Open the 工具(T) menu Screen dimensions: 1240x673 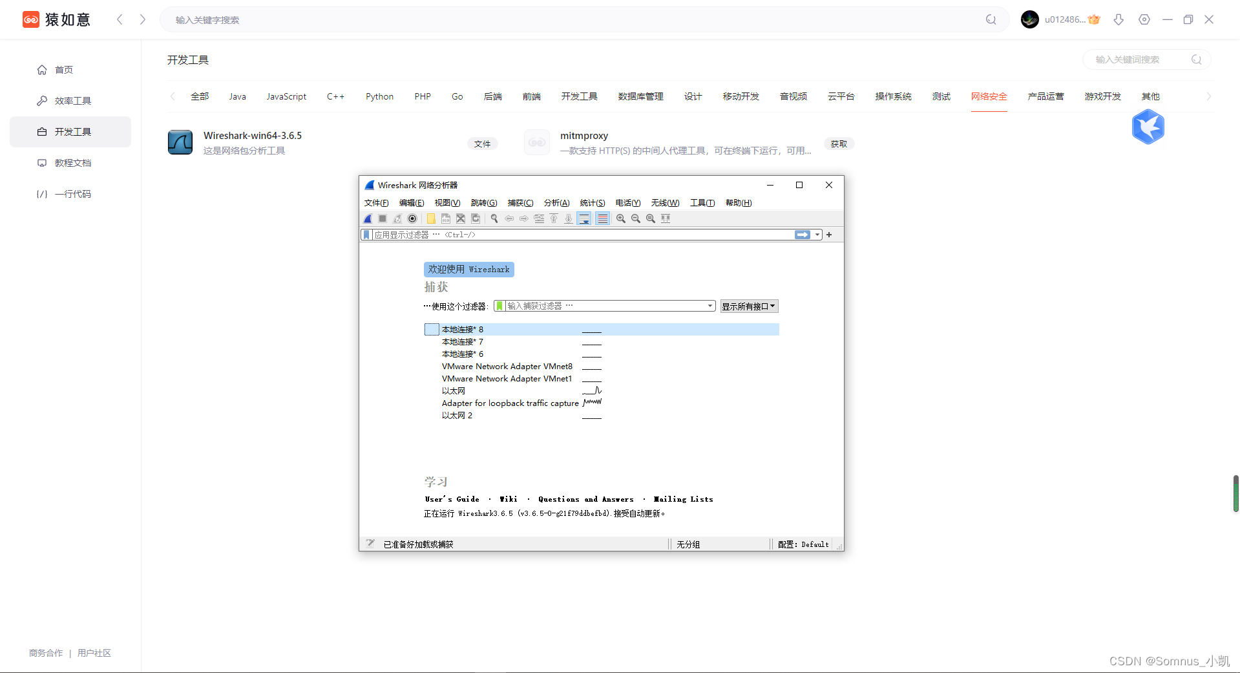coord(702,203)
